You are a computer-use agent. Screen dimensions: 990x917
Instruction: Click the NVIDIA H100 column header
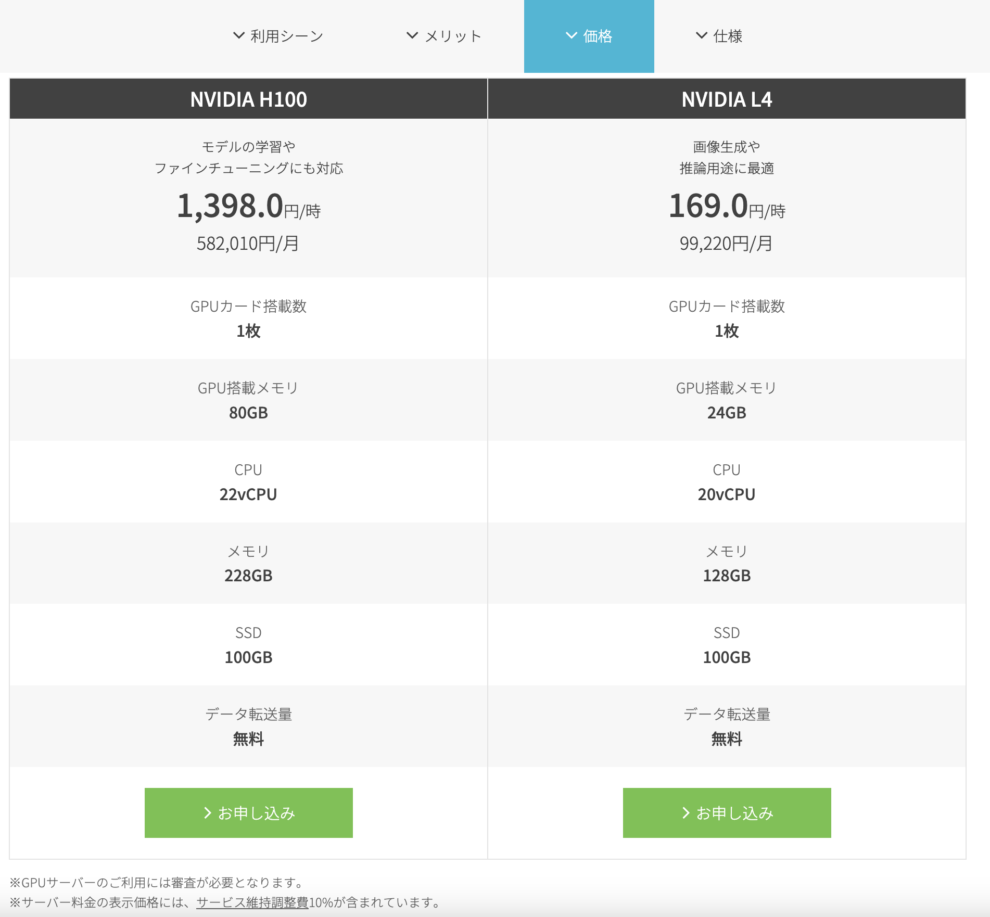tap(249, 99)
